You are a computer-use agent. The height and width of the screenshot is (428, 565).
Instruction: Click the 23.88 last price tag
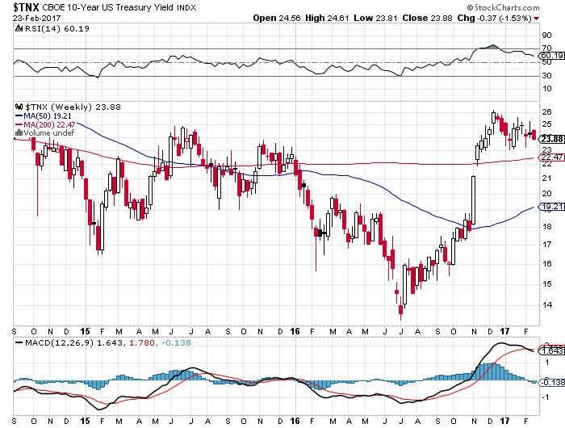pyautogui.click(x=551, y=139)
